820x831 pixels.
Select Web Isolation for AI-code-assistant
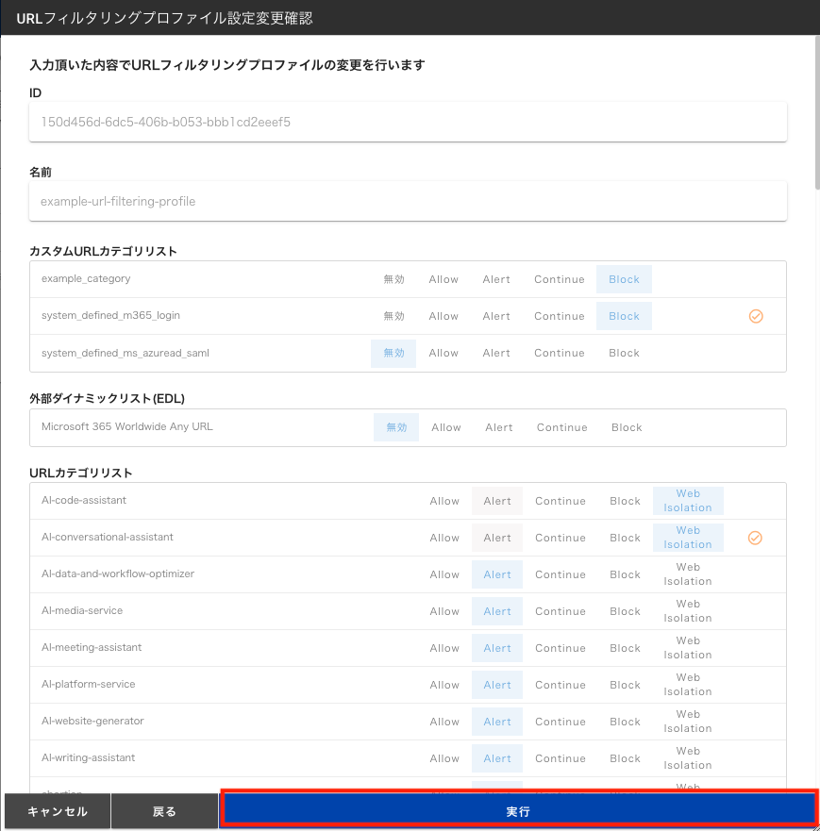[688, 501]
